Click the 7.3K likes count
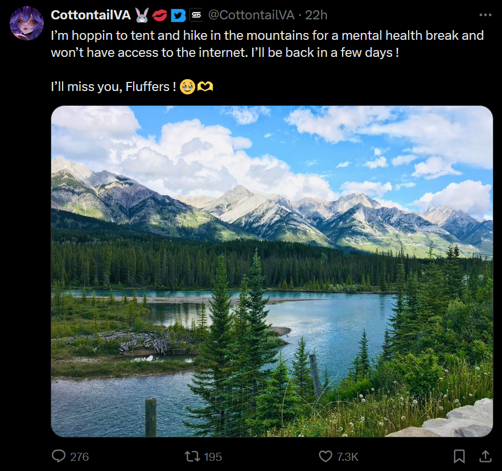Viewport: 502px width, 471px height. pos(347,456)
